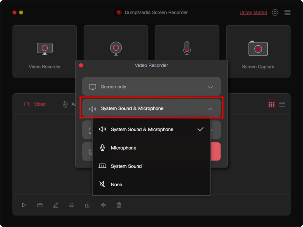Click the rename pencil icon
303x227 pixels.
tap(56, 205)
